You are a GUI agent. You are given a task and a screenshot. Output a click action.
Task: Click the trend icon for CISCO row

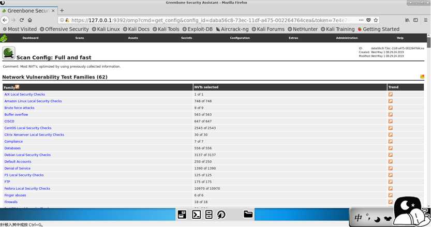[x=390, y=121]
